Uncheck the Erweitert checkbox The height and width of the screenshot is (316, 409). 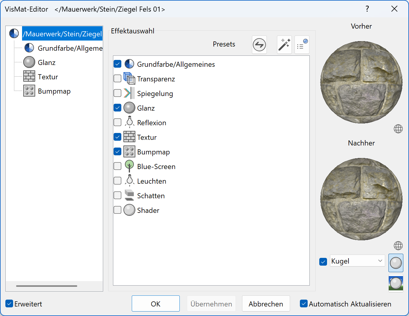click(9, 303)
